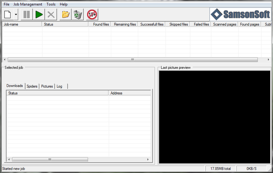The width and height of the screenshot is (273, 173).
Task: Click the New job page icon
Action: [x=8, y=15]
